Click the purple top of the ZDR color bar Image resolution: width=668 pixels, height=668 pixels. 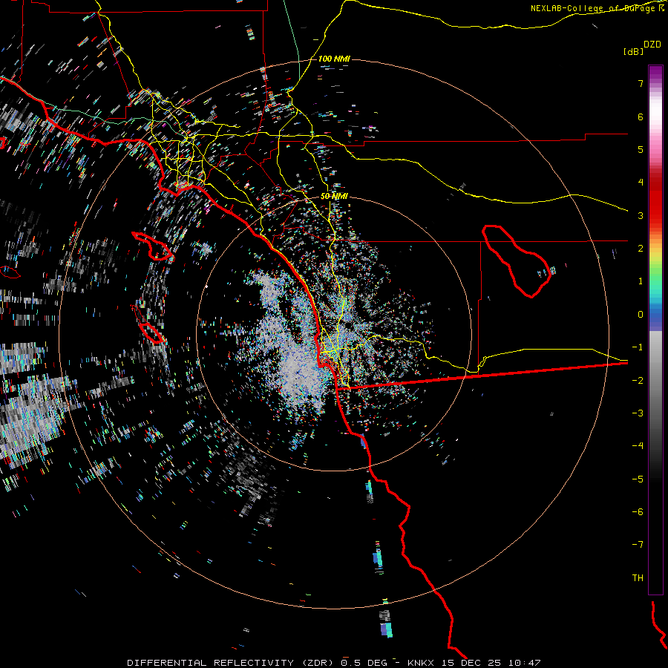(x=655, y=73)
